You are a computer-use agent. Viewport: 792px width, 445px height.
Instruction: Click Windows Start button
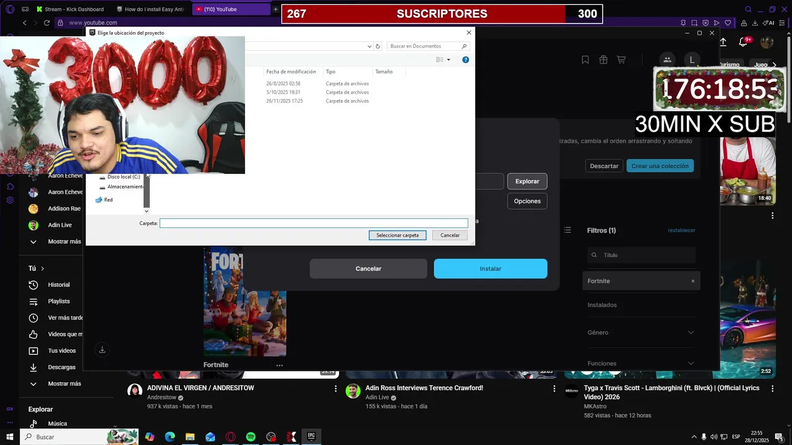coord(10,437)
